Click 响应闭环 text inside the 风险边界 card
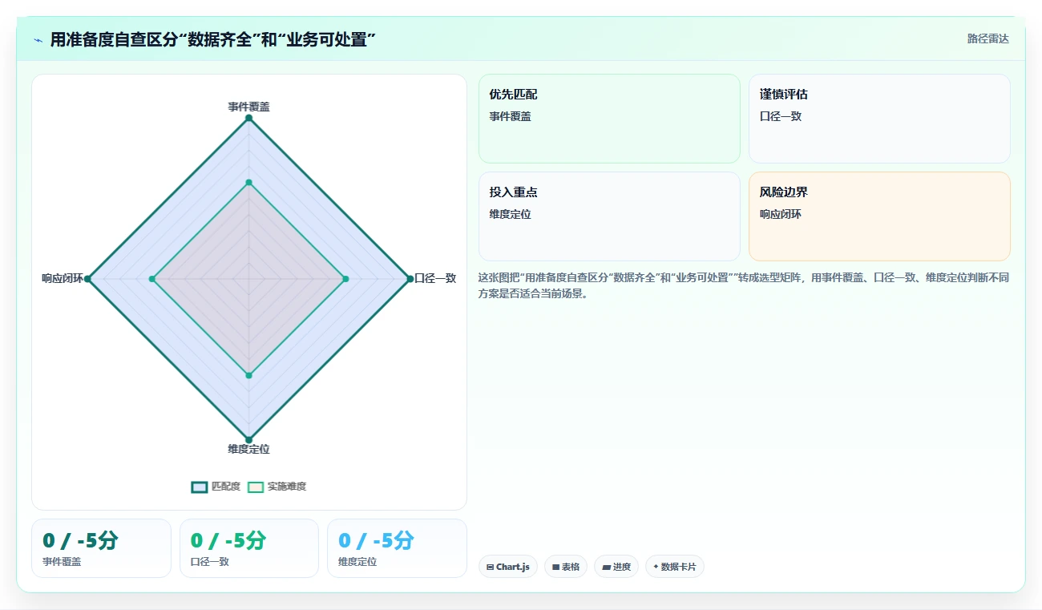This screenshot has width=1042, height=610. pos(781,214)
